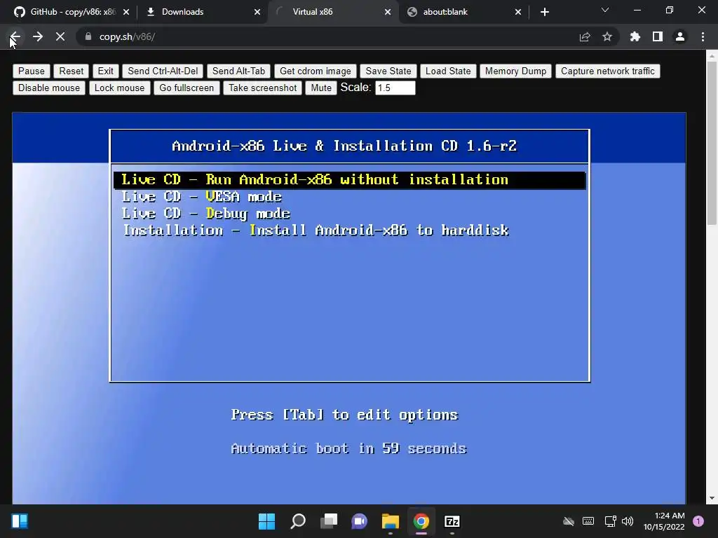
Task: Expand tab search chevron
Action: [605, 10]
